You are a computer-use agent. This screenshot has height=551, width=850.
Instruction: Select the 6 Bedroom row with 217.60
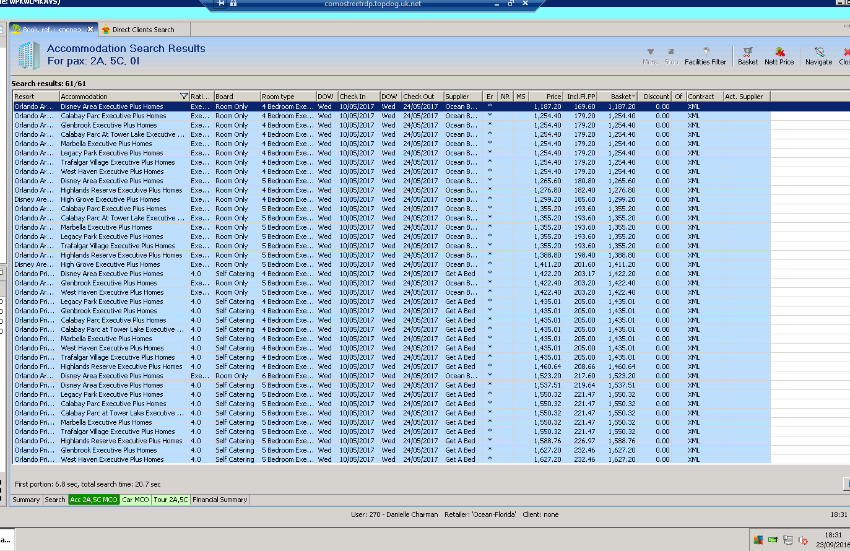pos(392,376)
